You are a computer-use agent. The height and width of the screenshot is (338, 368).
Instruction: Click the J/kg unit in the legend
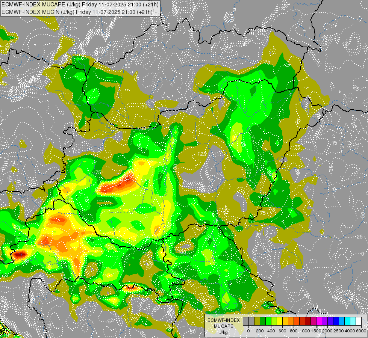tap(223, 333)
